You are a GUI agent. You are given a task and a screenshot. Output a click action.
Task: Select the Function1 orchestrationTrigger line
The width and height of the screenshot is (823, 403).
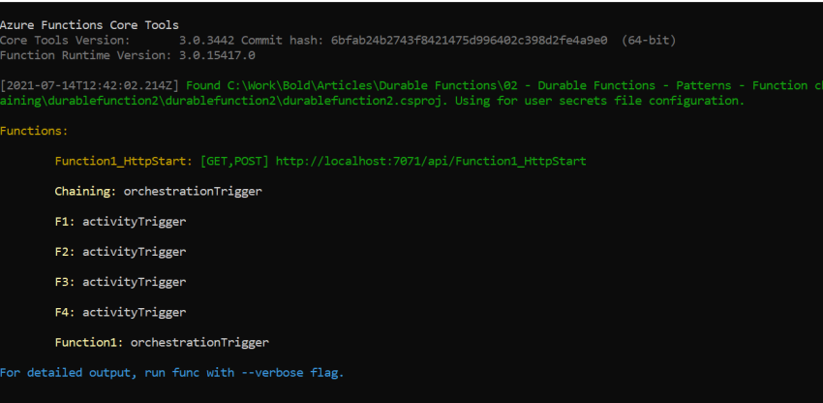[162, 343]
